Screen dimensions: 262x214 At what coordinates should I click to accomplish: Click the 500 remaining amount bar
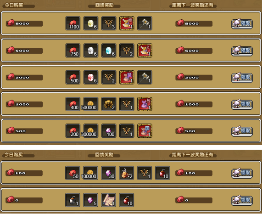click(194, 131)
